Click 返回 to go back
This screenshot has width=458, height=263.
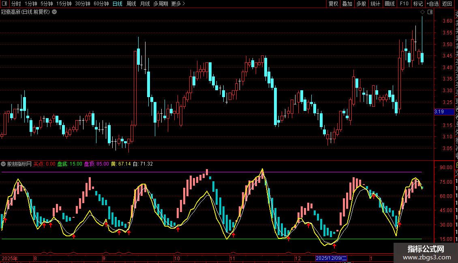(447, 4)
